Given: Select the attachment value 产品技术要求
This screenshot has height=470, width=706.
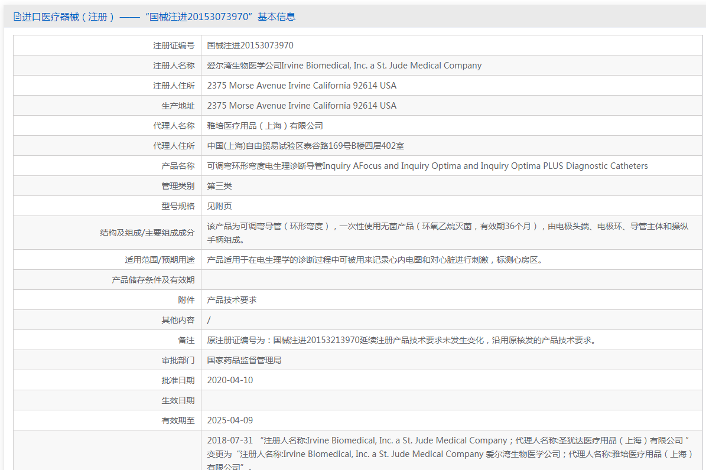Looking at the screenshot, I should 232,301.
